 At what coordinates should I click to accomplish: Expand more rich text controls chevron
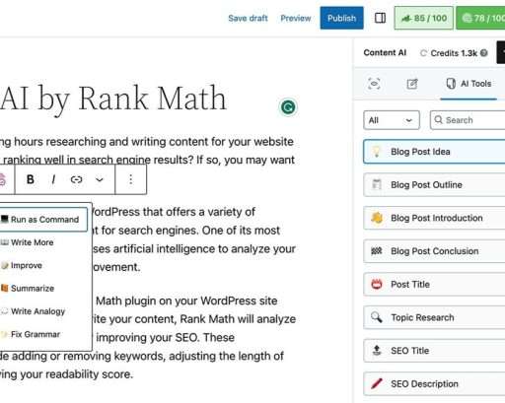[x=100, y=179]
